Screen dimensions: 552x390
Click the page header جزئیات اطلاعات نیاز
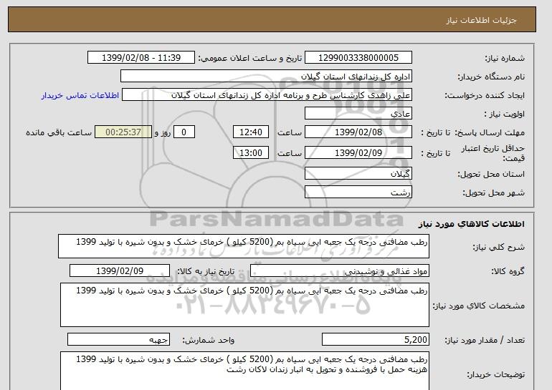coord(481,20)
